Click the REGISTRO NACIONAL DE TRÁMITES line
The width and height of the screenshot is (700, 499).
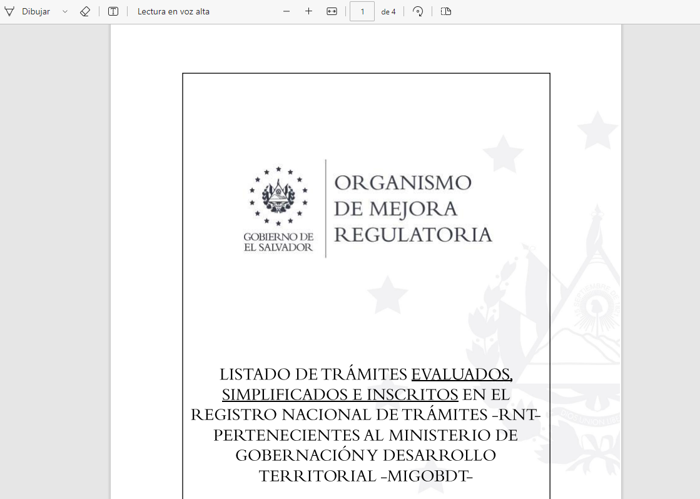365,415
